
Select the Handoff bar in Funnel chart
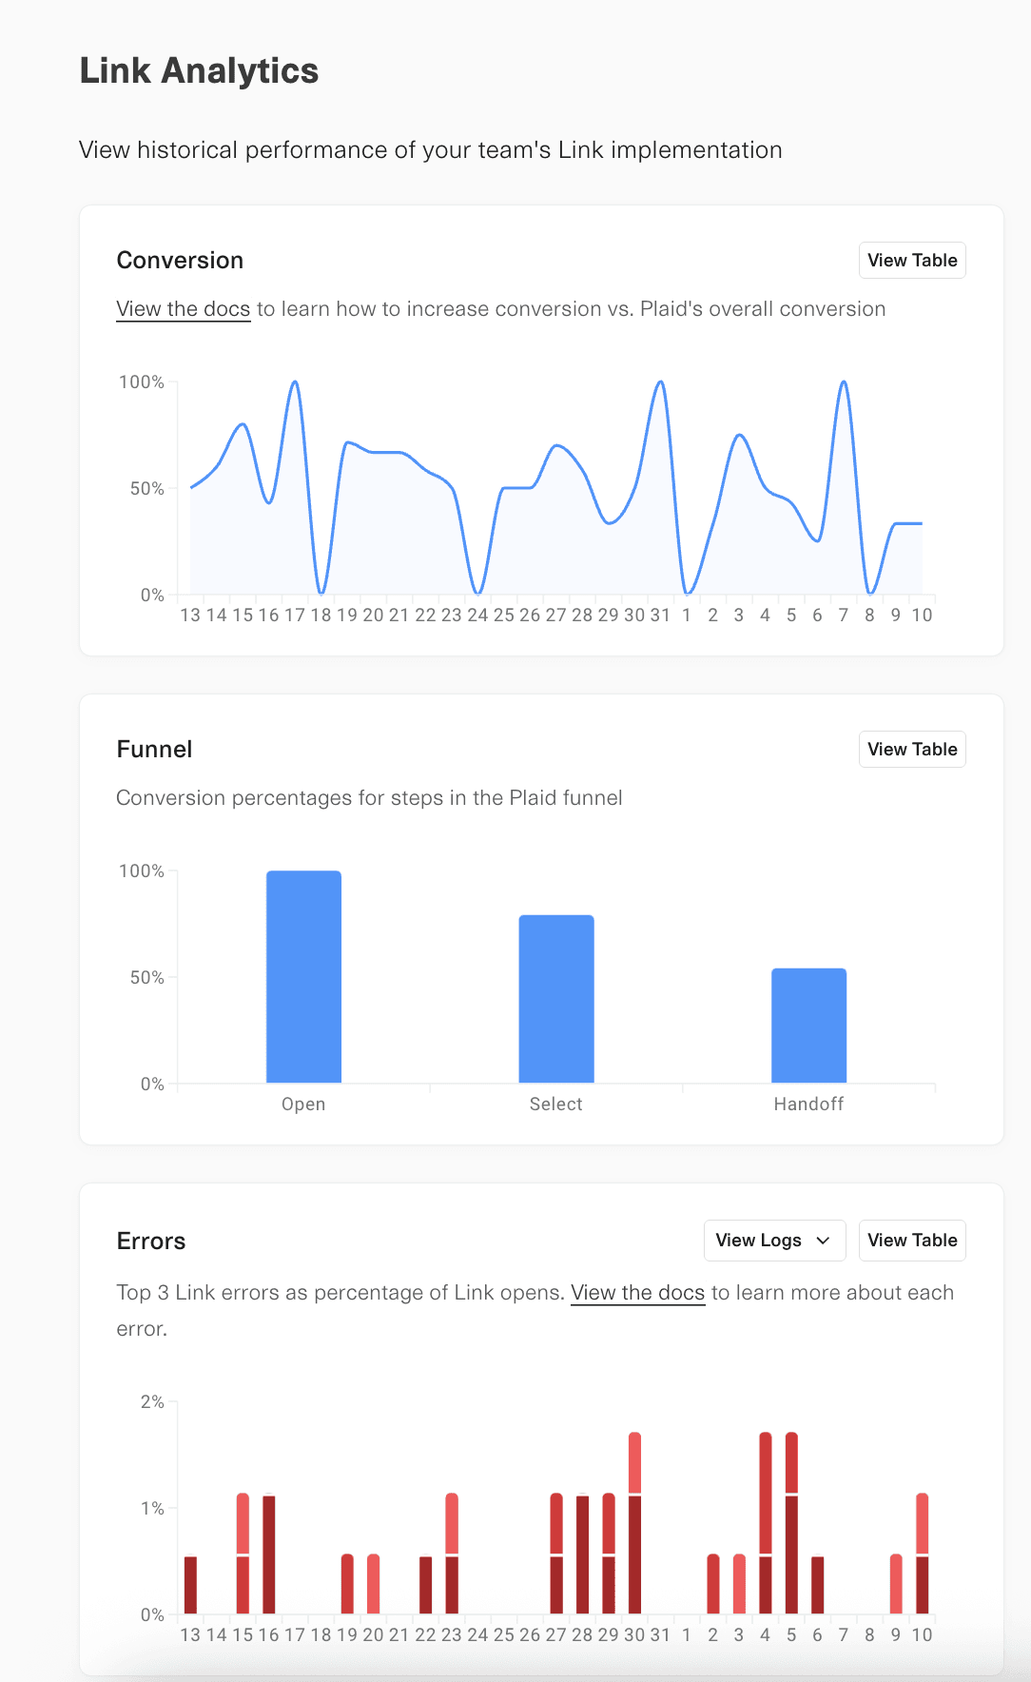[808, 1026]
